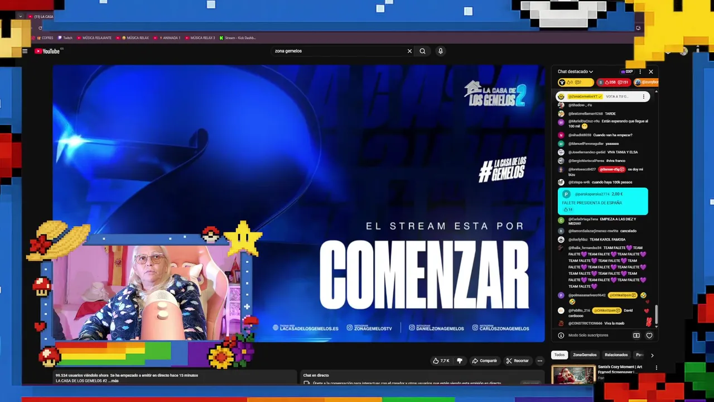Image resolution: width=714 pixels, height=402 pixels.
Task: Open Santa's Cozy Moment video options menu
Action: [656, 367]
